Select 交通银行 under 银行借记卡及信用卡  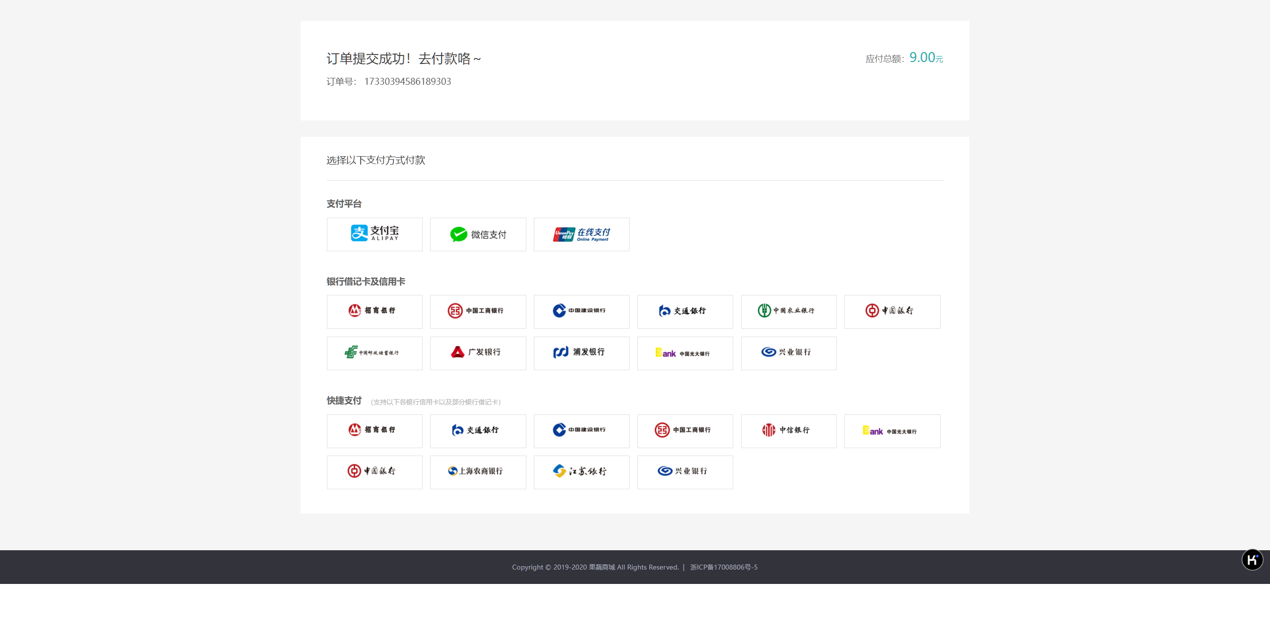tap(685, 312)
